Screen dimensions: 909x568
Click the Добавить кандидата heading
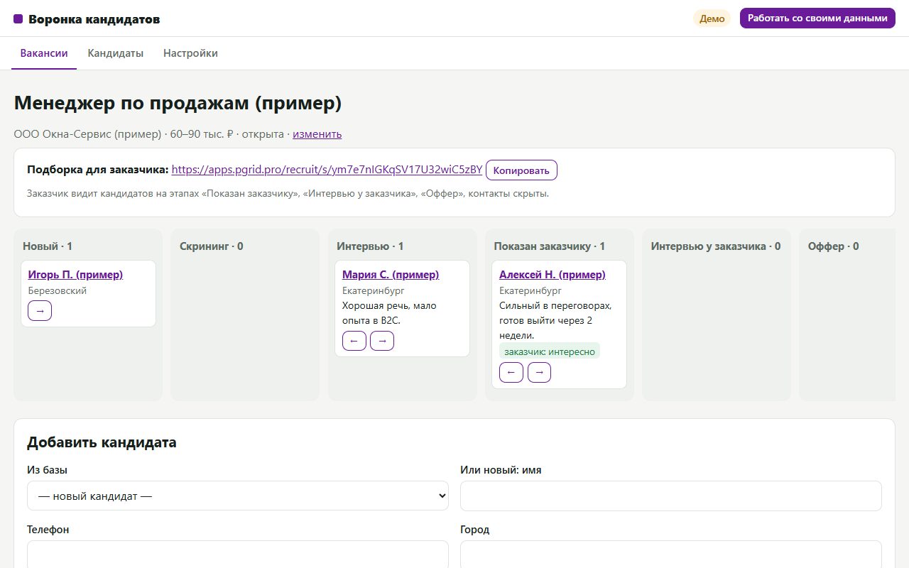(x=102, y=442)
